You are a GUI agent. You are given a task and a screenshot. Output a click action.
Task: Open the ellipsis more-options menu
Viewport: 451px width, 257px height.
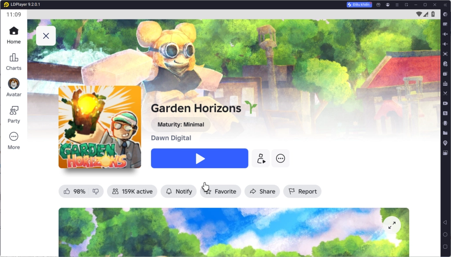[281, 158]
